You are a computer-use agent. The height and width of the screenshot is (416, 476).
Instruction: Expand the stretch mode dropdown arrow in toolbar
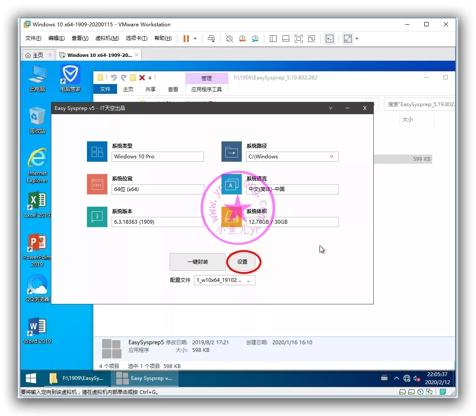tap(357, 39)
